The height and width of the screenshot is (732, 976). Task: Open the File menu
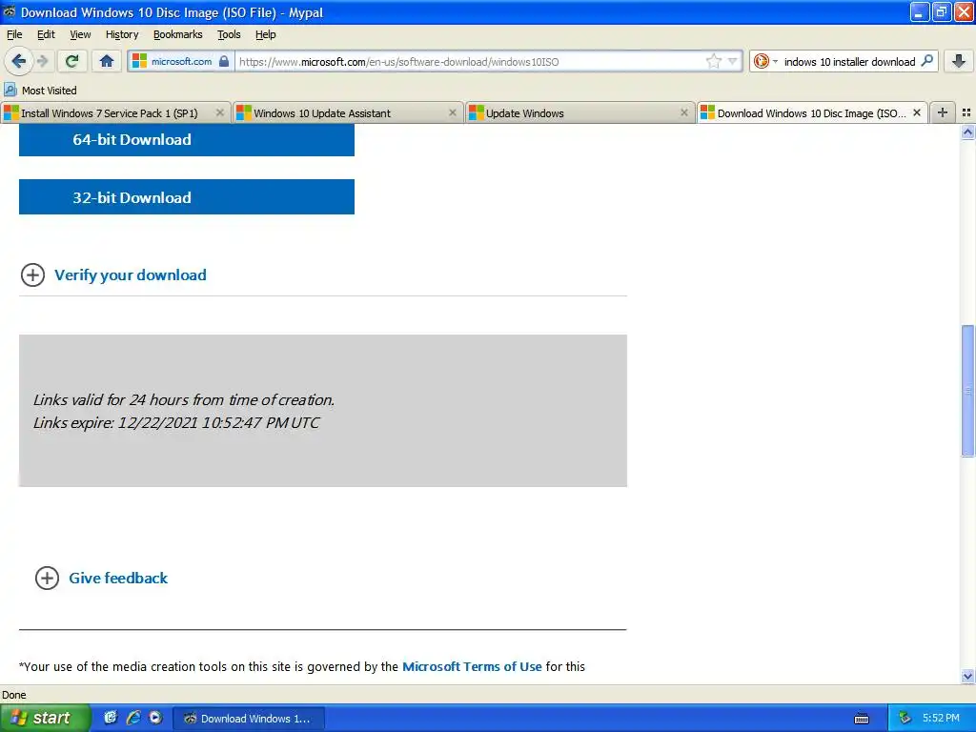coord(14,34)
